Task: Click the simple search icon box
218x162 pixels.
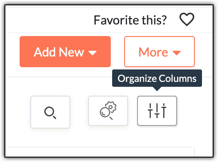Action: [x=50, y=112]
